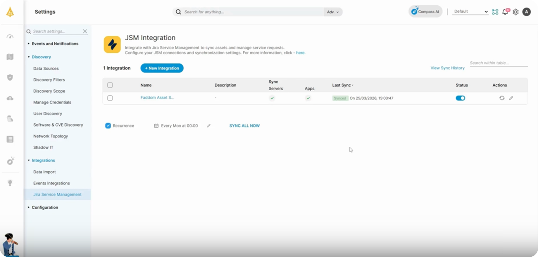The height and width of the screenshot is (257, 538).
Task: Click SYNC ALL NOW
Action: pos(244,126)
